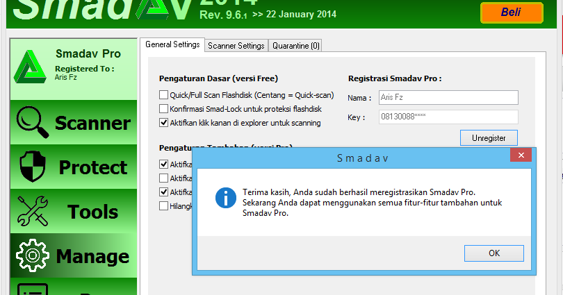Open the General Settings tab
Viewport: 563px width, 295px height.
pyautogui.click(x=172, y=44)
